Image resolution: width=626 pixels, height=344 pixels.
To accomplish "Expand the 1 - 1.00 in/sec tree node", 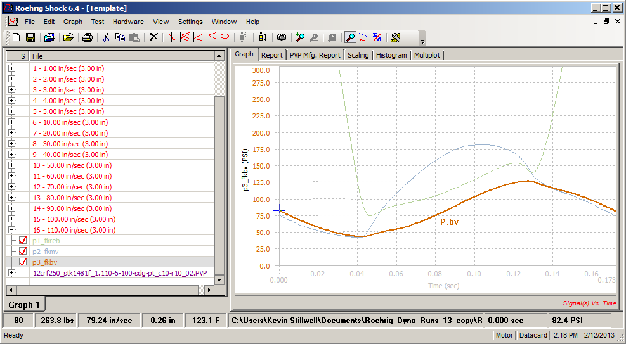I will pyautogui.click(x=11, y=68).
